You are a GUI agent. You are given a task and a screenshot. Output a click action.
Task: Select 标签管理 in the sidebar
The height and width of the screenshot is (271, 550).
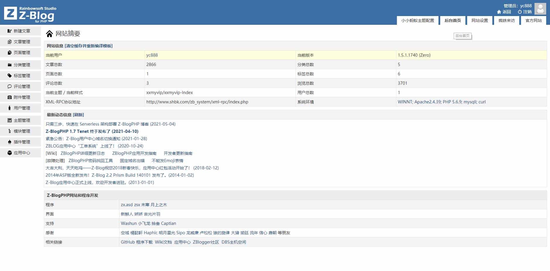tap(20, 76)
